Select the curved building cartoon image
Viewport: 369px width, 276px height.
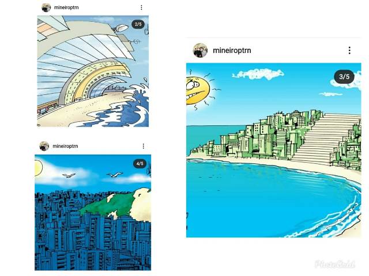tap(93, 71)
